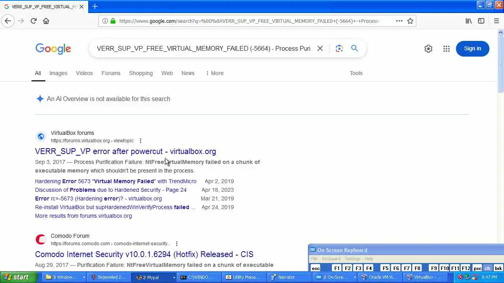Open options for the Comodo Forum result
This screenshot has width=504, height=283.
click(x=176, y=244)
